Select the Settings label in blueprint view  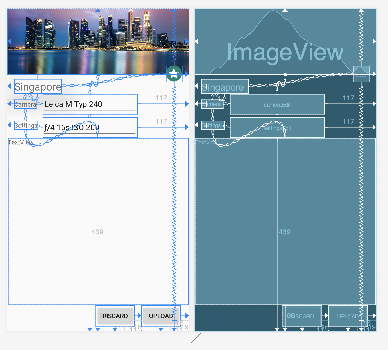pos(213,125)
